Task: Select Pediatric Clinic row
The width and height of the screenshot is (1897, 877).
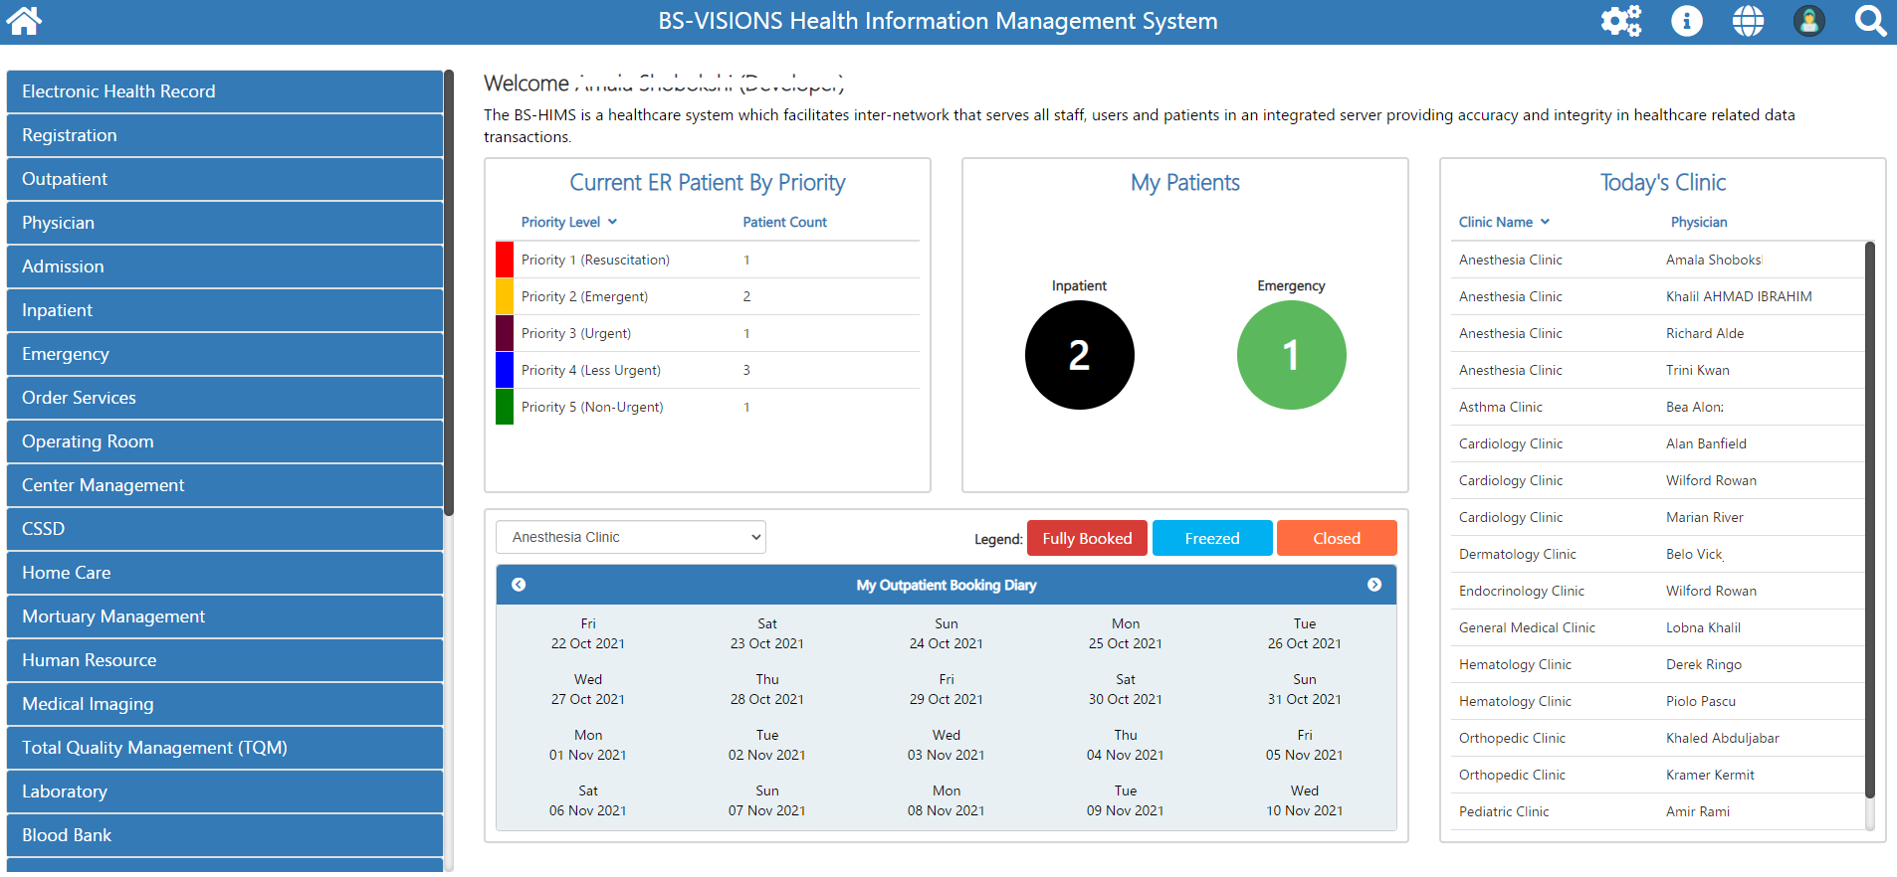Action: coord(1657,811)
